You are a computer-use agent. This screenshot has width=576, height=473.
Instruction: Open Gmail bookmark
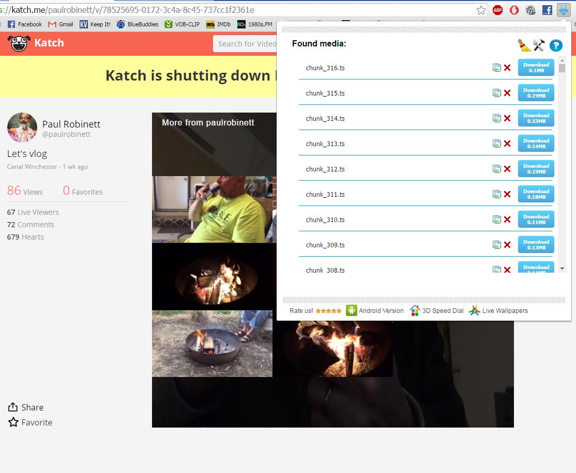(60, 24)
